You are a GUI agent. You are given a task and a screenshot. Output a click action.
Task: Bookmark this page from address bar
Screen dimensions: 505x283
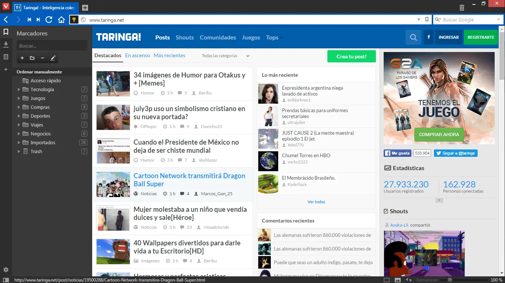coord(427,20)
